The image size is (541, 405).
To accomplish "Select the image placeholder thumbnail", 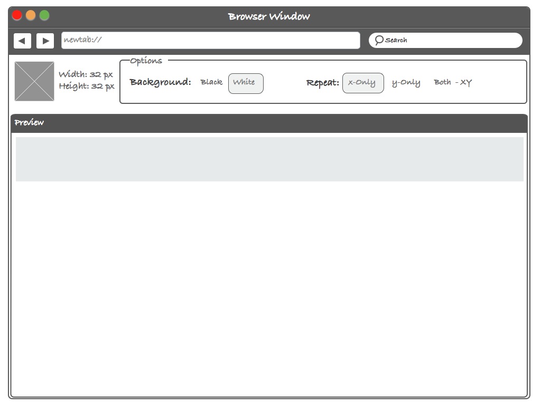I will click(x=34, y=81).
